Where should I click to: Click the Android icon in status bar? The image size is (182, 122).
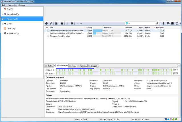click(173, 119)
